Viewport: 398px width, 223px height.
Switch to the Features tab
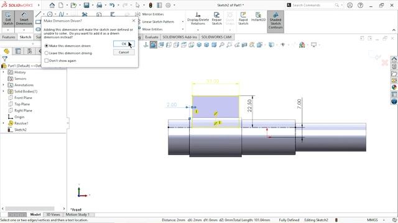click(9, 37)
